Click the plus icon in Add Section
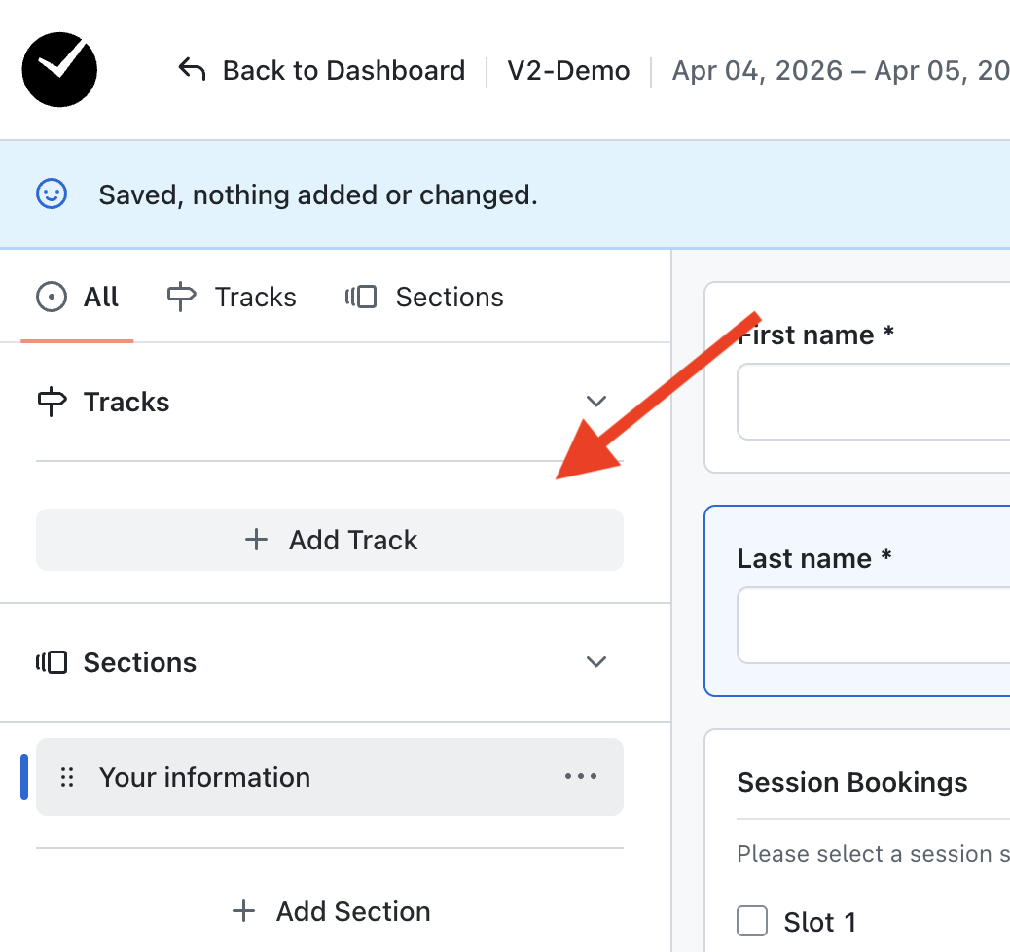This screenshot has height=952, width=1010. coord(243,911)
